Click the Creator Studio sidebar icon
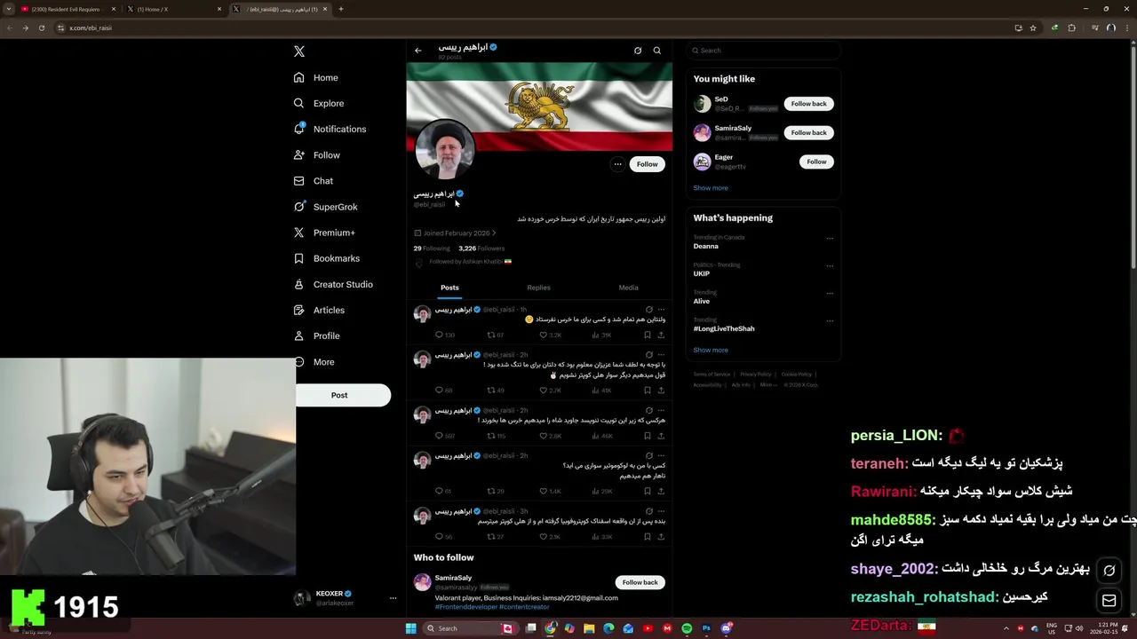 pos(298,284)
